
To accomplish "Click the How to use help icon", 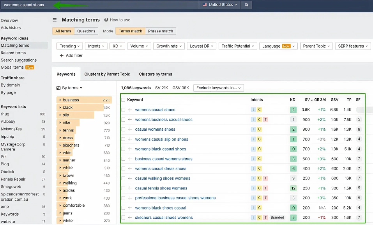I will (x=106, y=20).
